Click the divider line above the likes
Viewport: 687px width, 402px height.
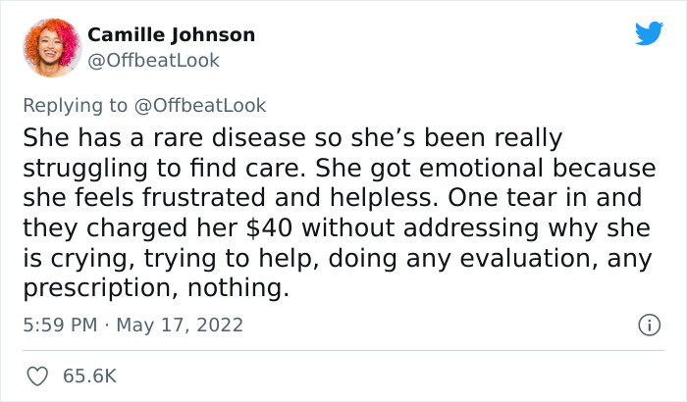tap(343, 350)
